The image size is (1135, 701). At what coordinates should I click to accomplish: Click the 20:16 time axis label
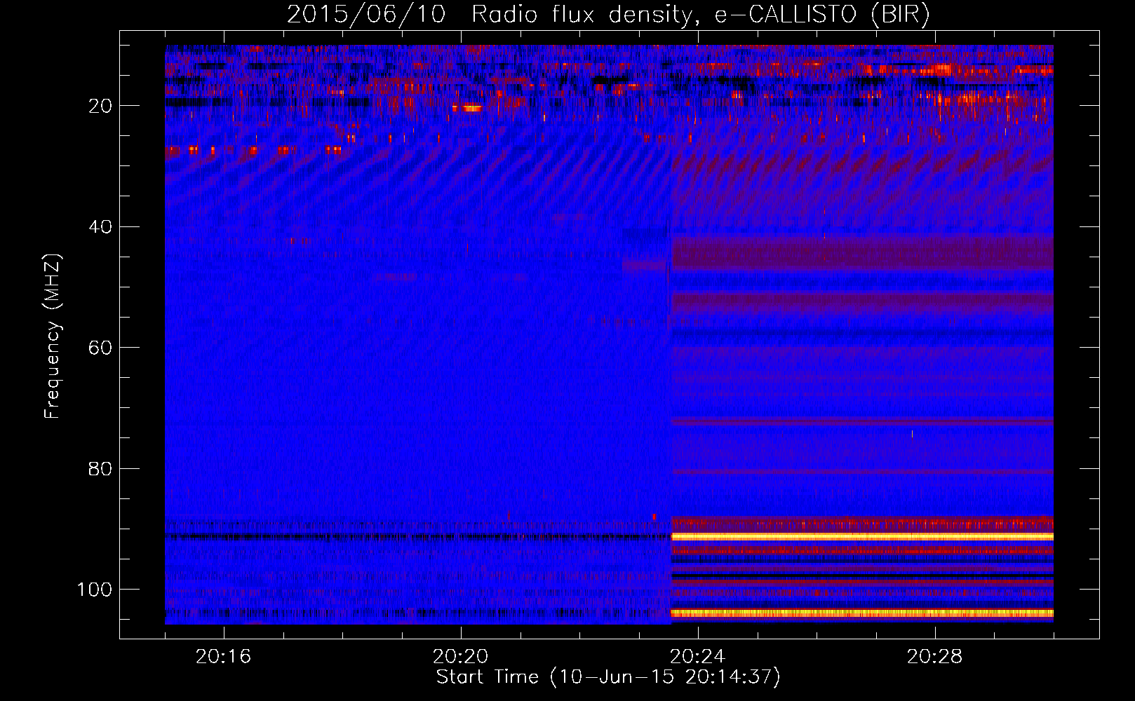tap(223, 657)
